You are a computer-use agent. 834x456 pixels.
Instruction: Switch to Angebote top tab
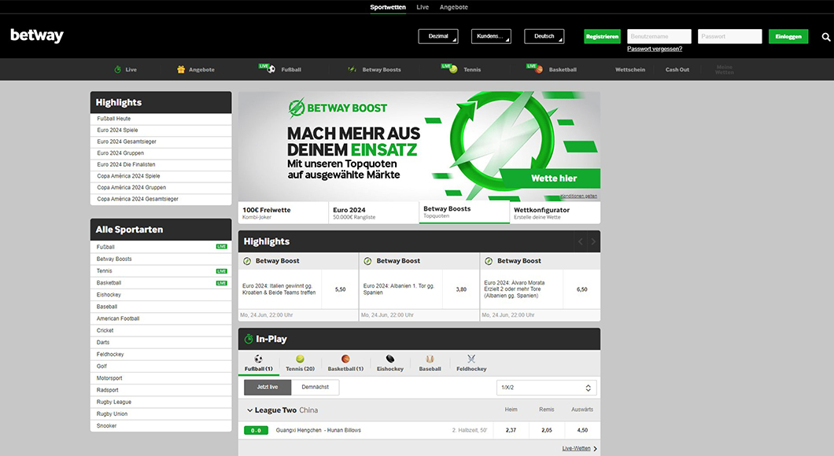454,7
